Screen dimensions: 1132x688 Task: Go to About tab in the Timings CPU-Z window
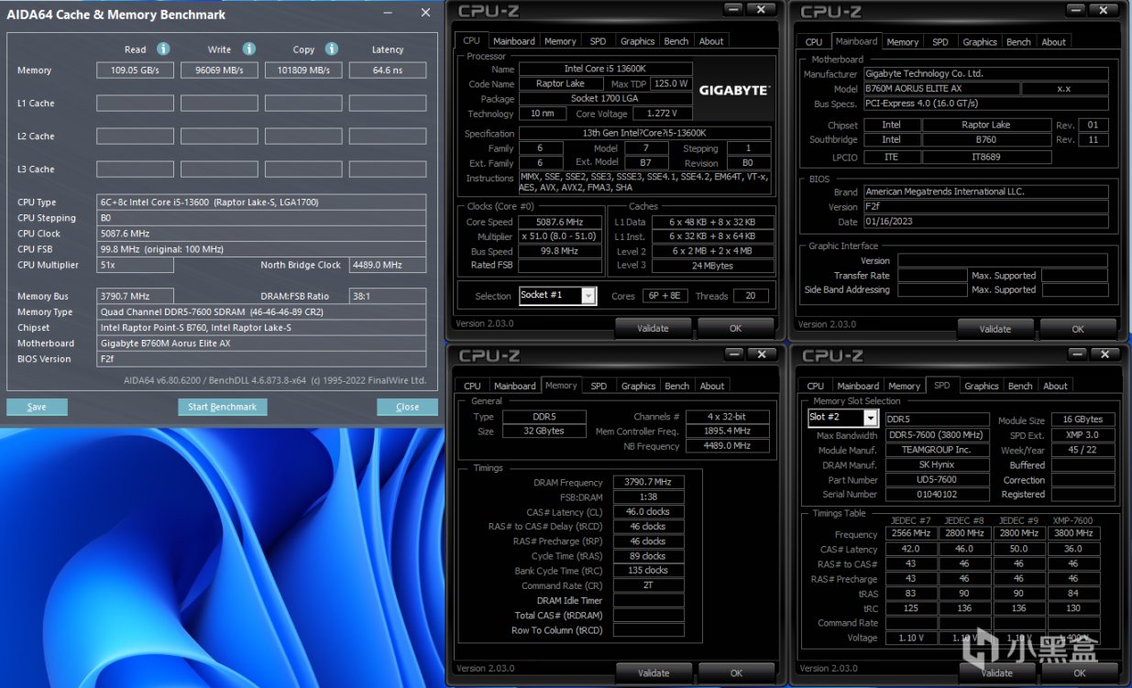click(x=712, y=386)
